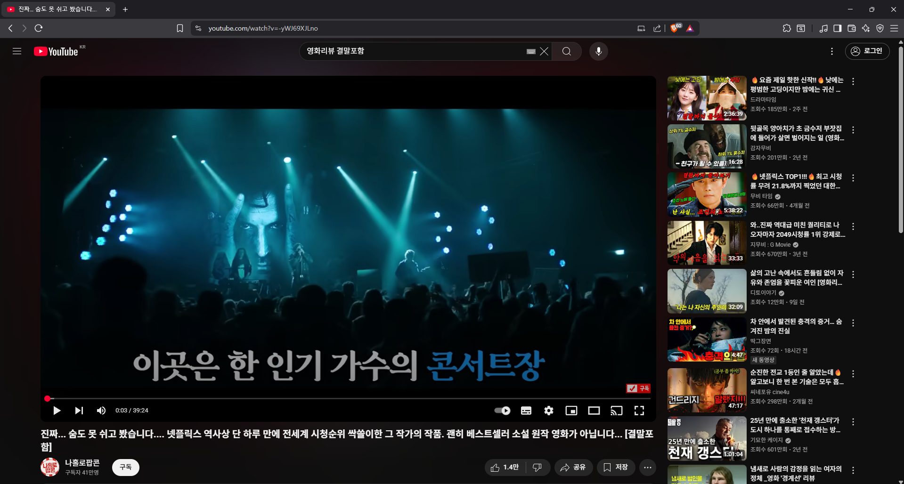Play the video
This screenshot has width=904, height=484.
click(x=57, y=411)
